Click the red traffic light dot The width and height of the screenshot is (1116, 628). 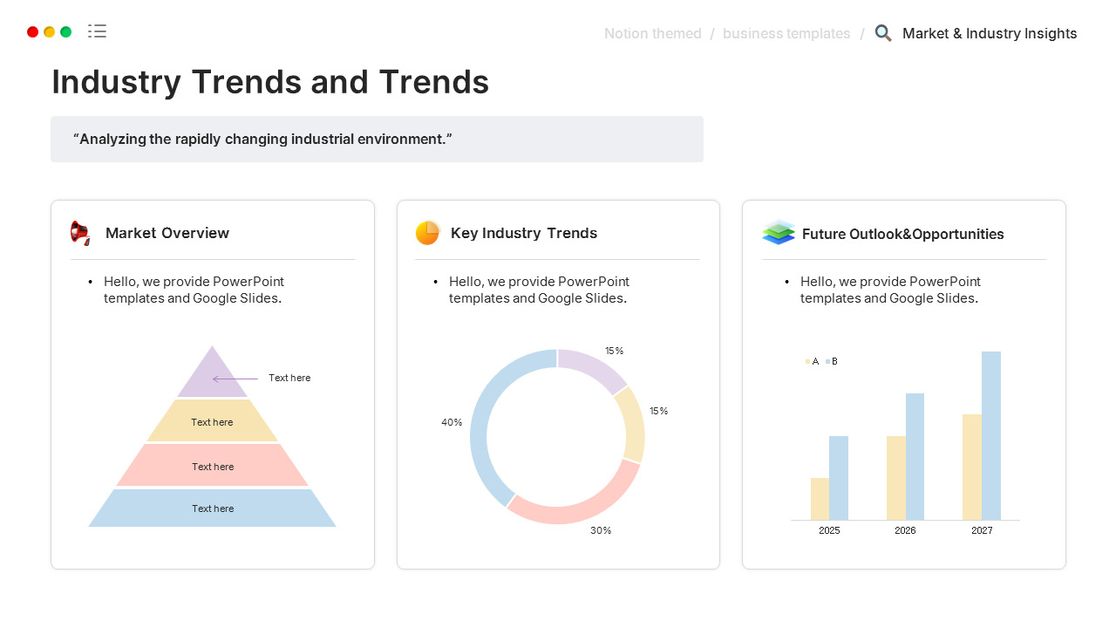click(x=32, y=31)
